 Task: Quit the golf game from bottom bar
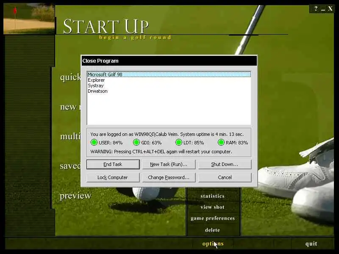[x=311, y=244]
